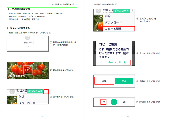This screenshot has width=171, height=121.
Task: Confirm with はい in the dialog
Action: (127, 62)
